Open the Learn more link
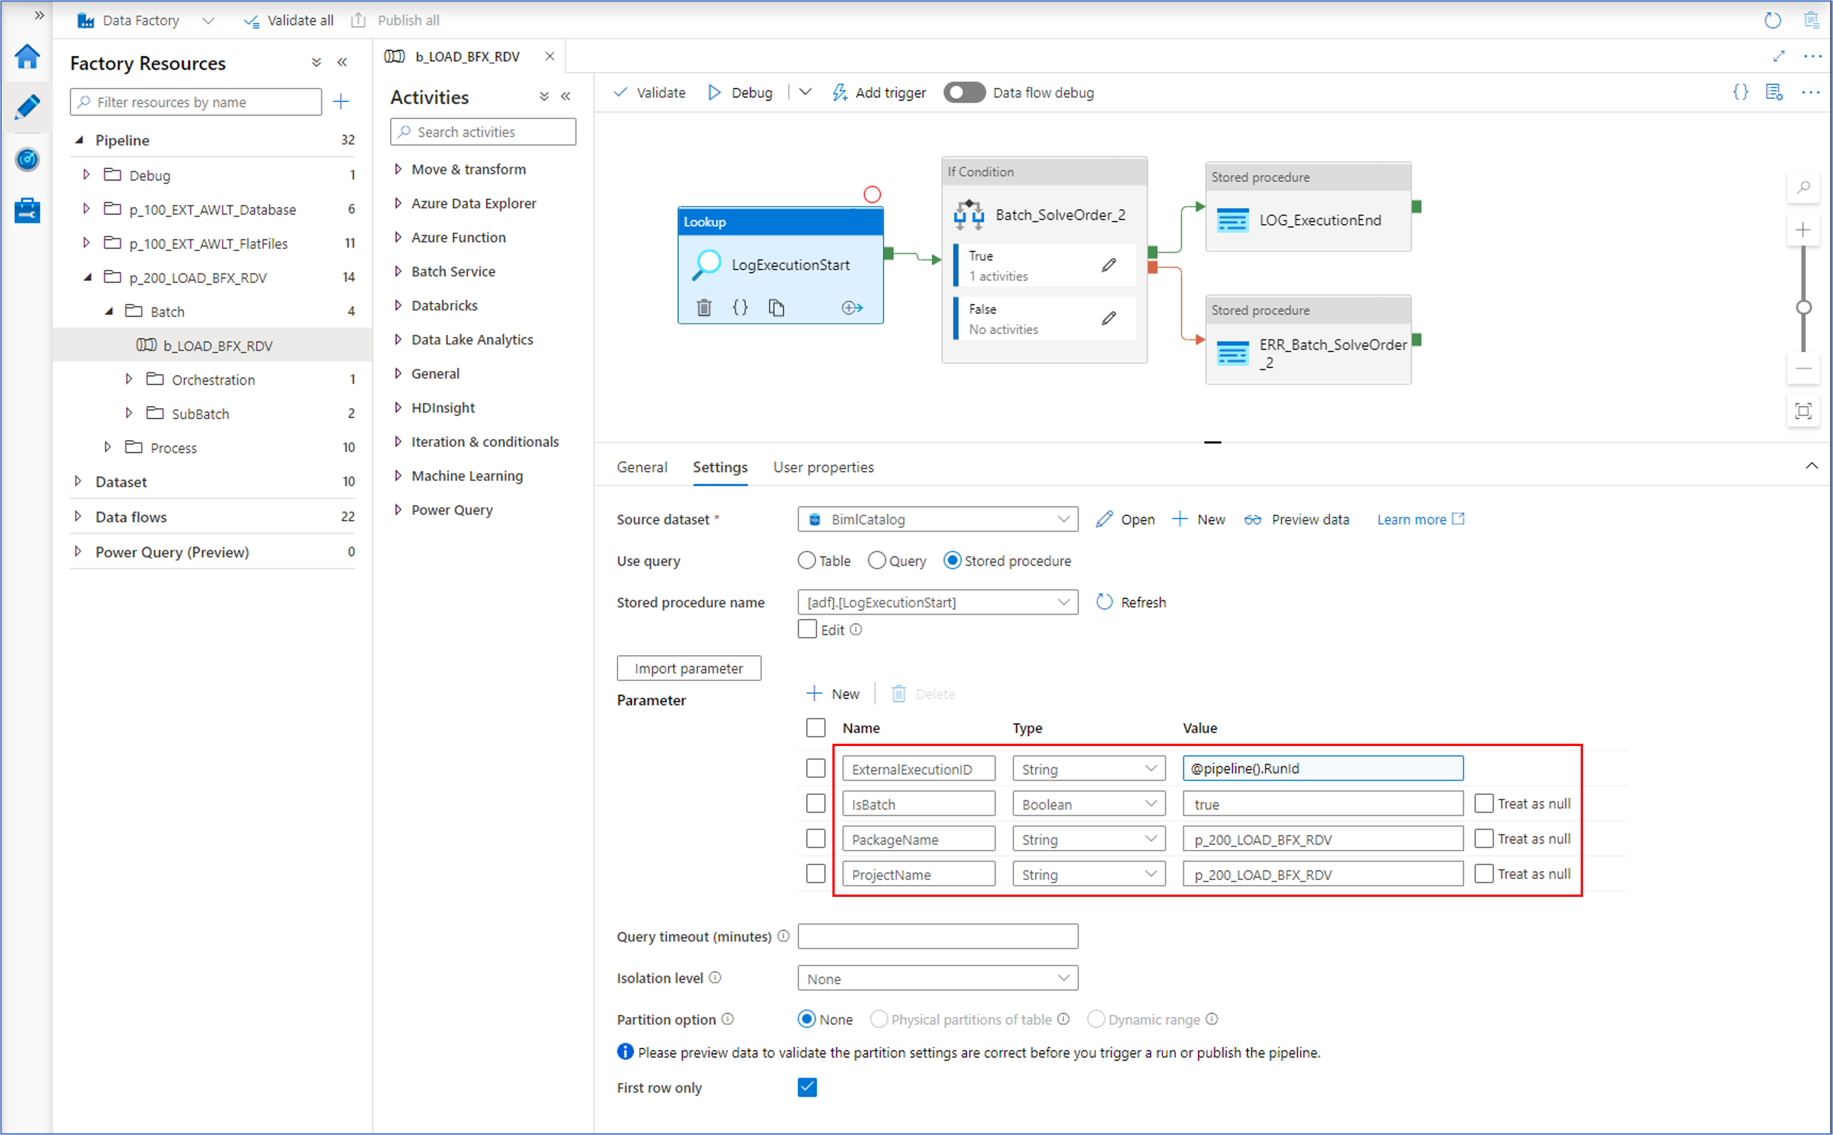This screenshot has height=1135, width=1833. 1420,519
